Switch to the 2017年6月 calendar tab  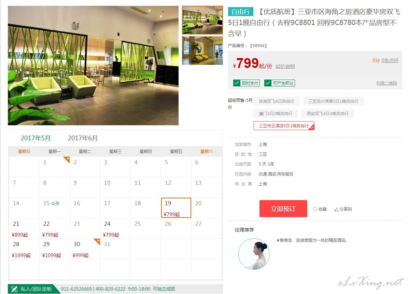click(83, 138)
